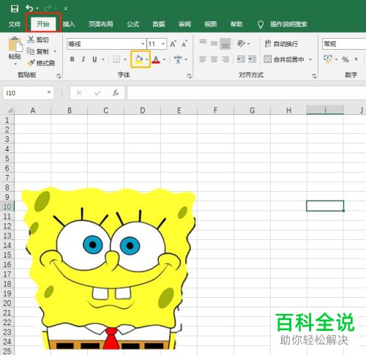366x355 pixels.
Task: Align cell text right
Action: [225, 59]
